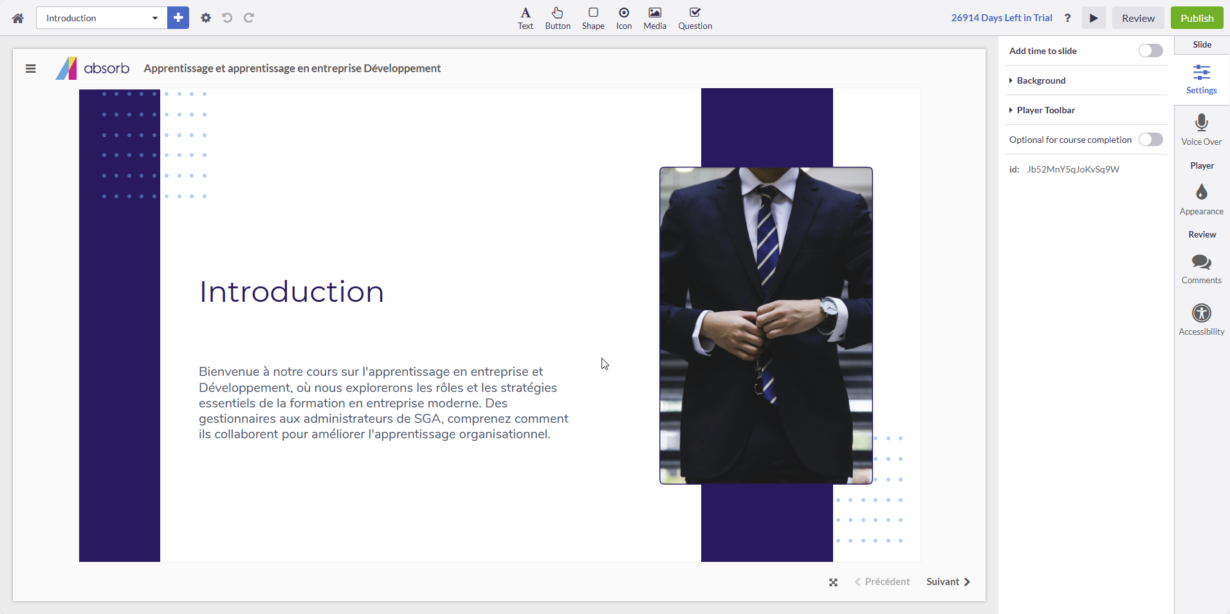Open player Appearance panel

click(x=1201, y=200)
